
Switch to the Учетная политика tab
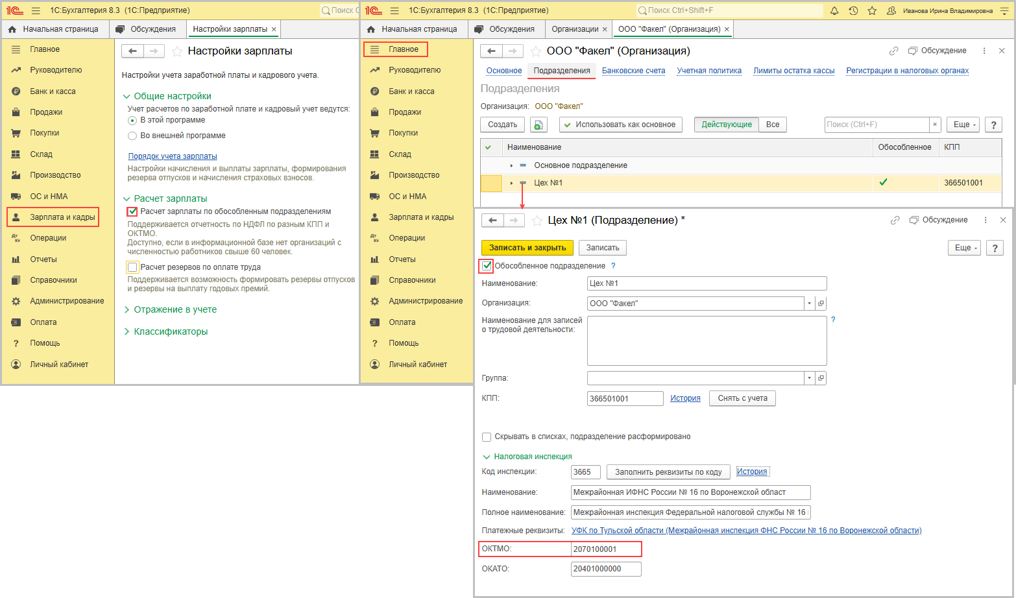709,71
